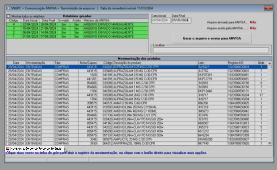The image size is (277, 170).
Task: Select ALPRAZOLAM 0.5 MG row with lote DKP07318
Action: [137, 75]
